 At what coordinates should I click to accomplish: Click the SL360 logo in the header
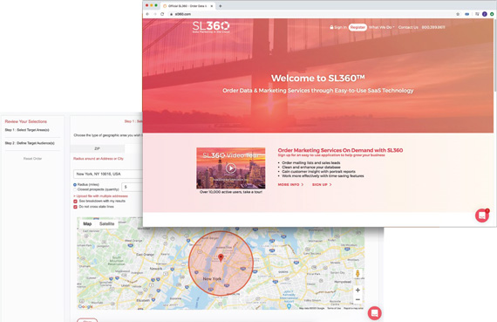pos(211,27)
